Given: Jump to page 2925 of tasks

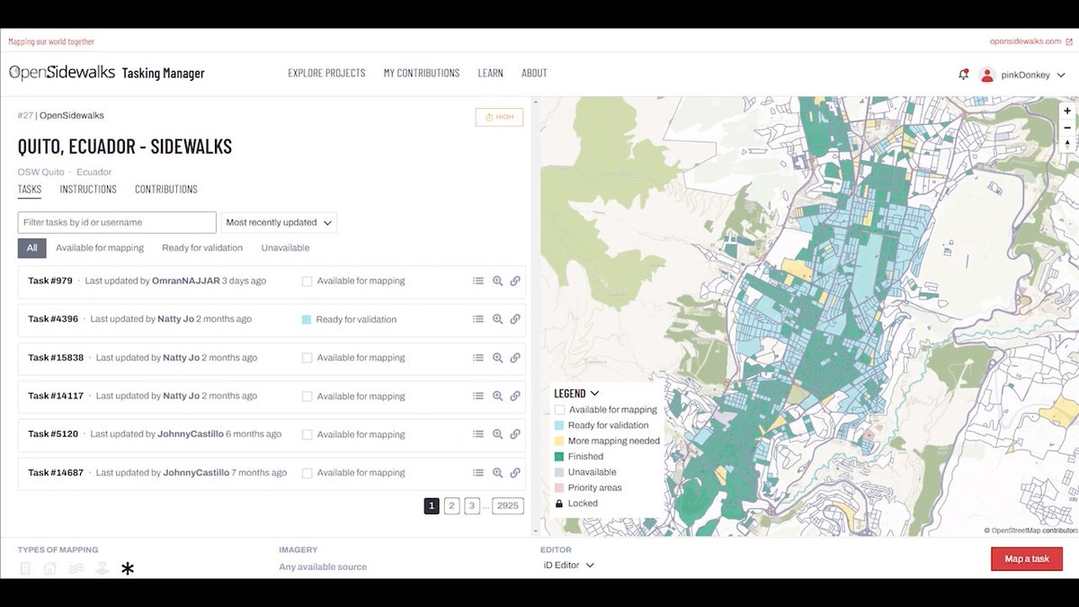Looking at the screenshot, I should click(x=508, y=505).
